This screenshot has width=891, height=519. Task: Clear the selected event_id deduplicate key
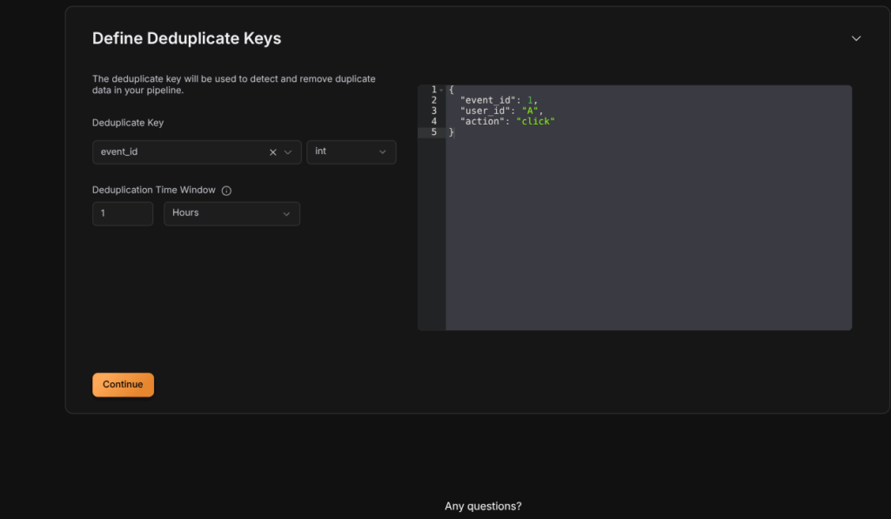tap(272, 152)
